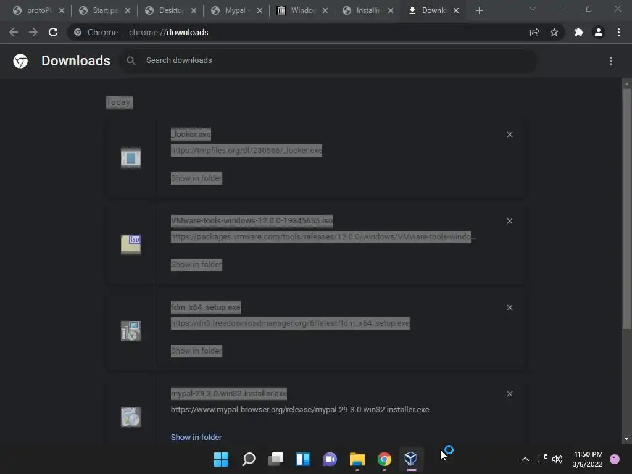Share this page via the share icon
Viewport: 632px width, 474px height.
[x=534, y=32]
